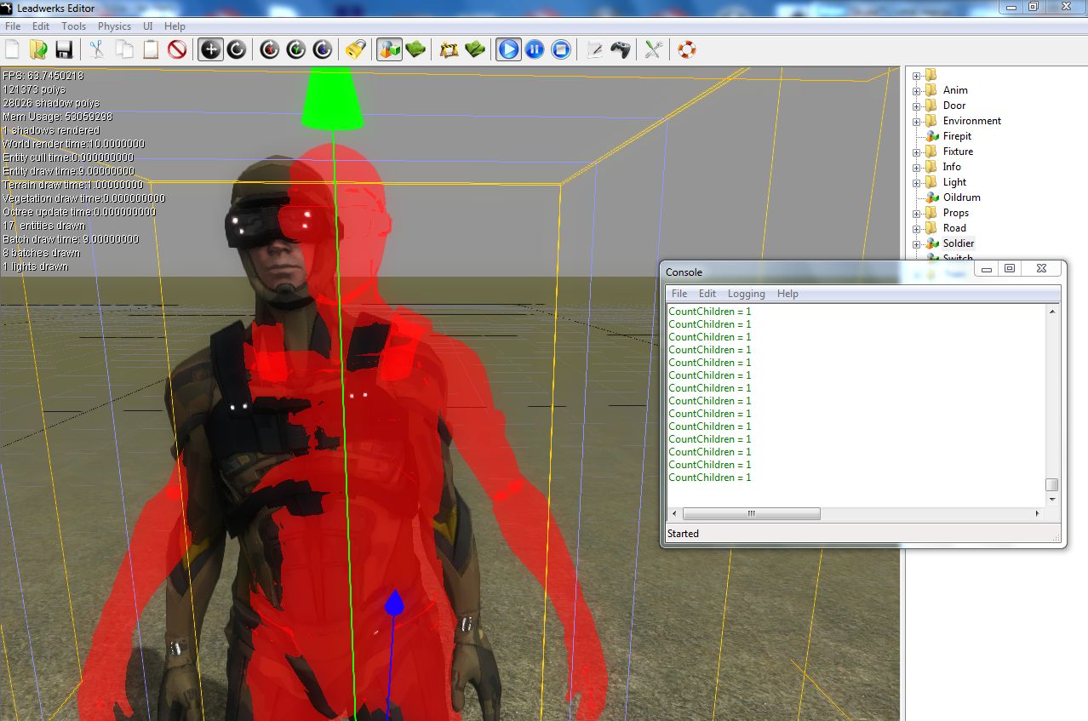Open the script editor pencil icon
Viewport: 1088px width, 721px height.
point(594,49)
